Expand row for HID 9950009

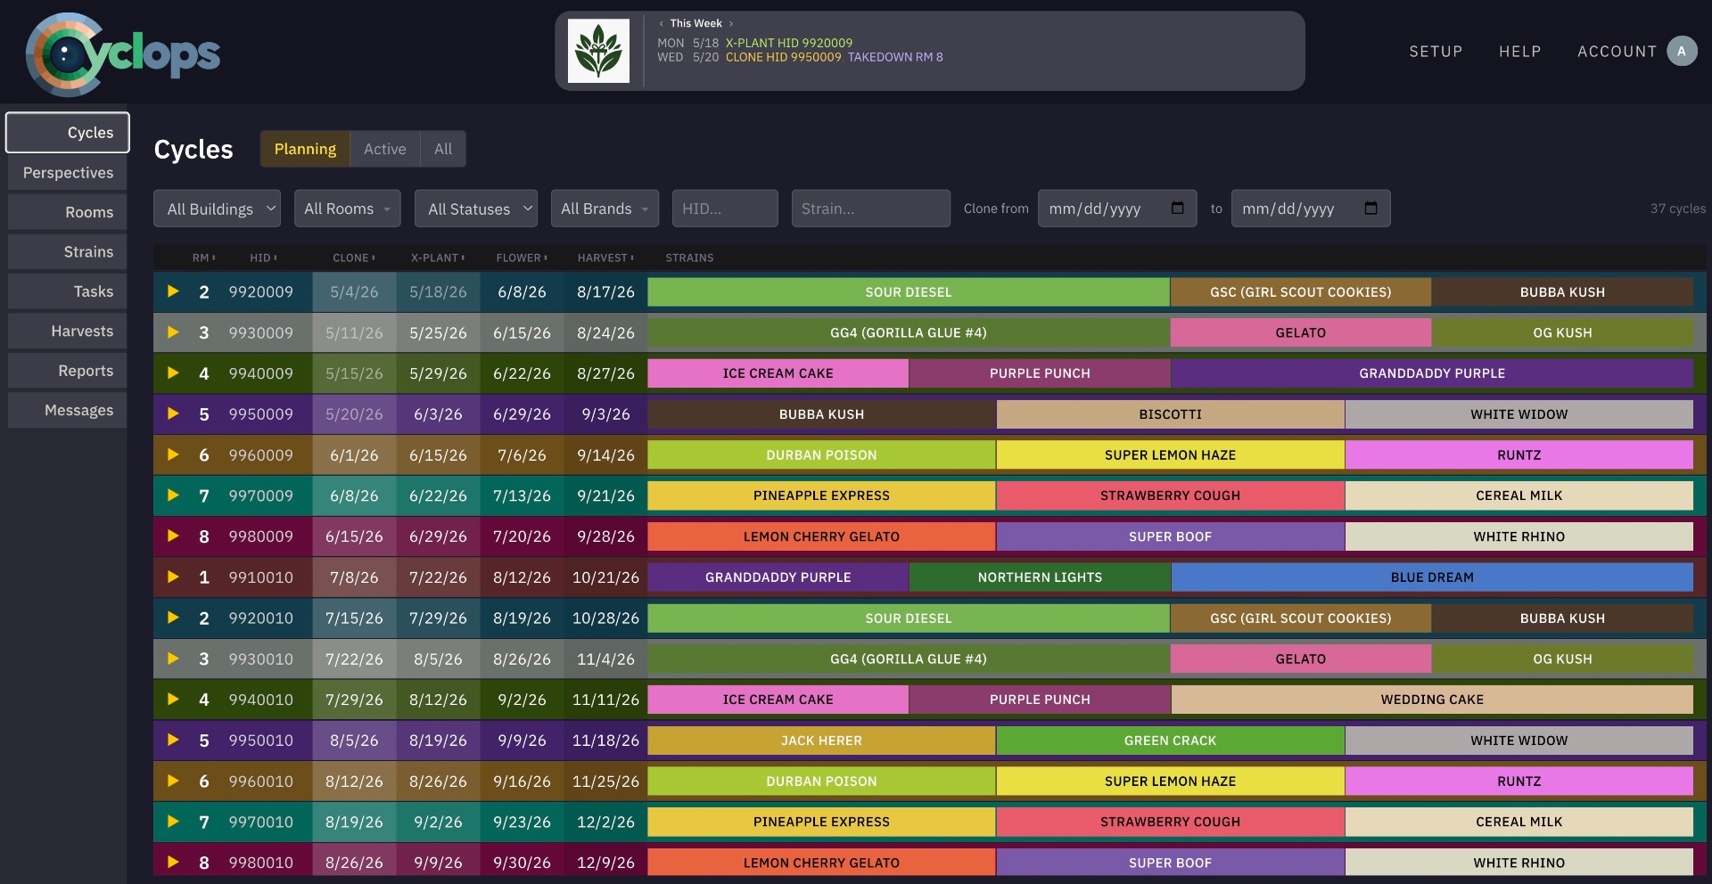click(x=173, y=413)
